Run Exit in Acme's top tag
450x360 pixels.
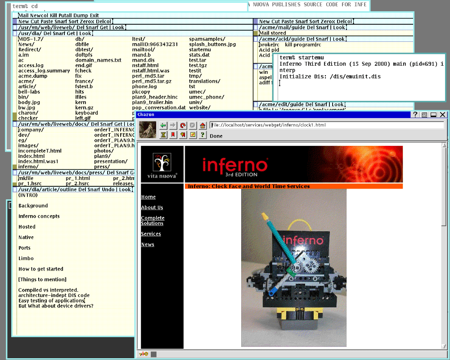coord(94,15)
